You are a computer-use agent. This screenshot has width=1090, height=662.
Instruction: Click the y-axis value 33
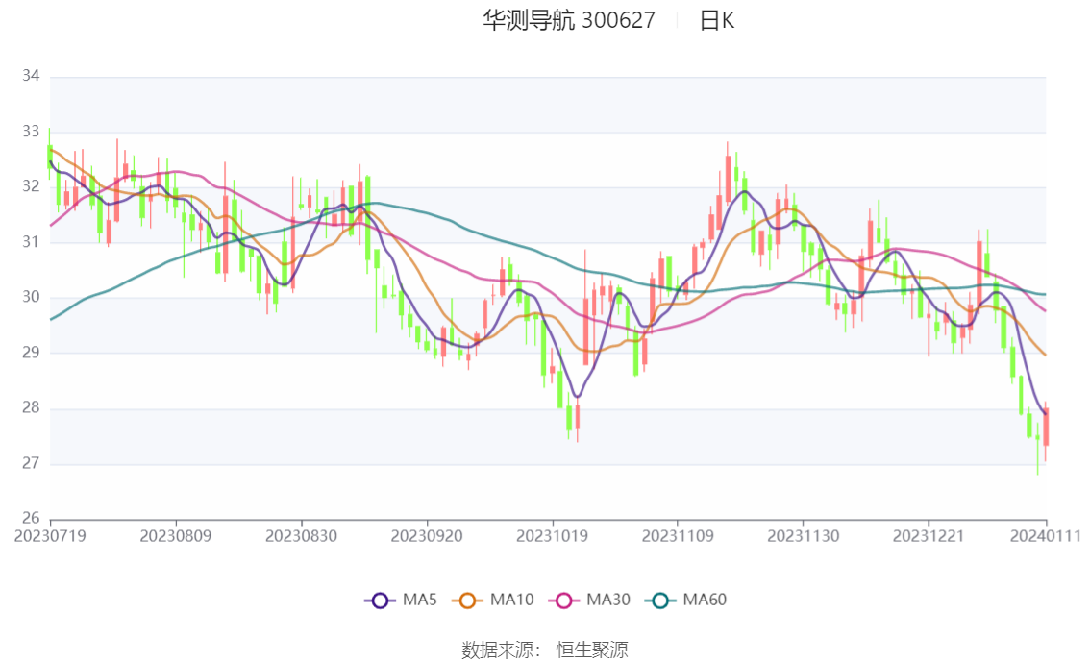[x=31, y=132]
